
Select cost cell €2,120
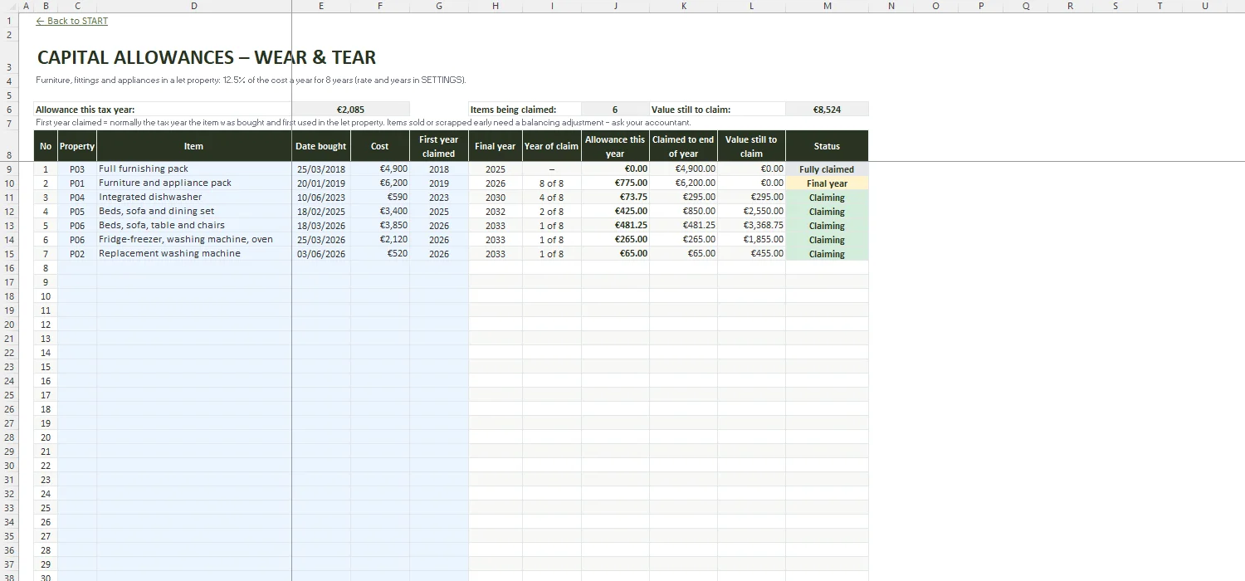click(380, 240)
